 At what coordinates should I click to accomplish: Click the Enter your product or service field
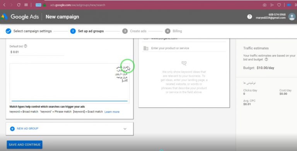184,48
